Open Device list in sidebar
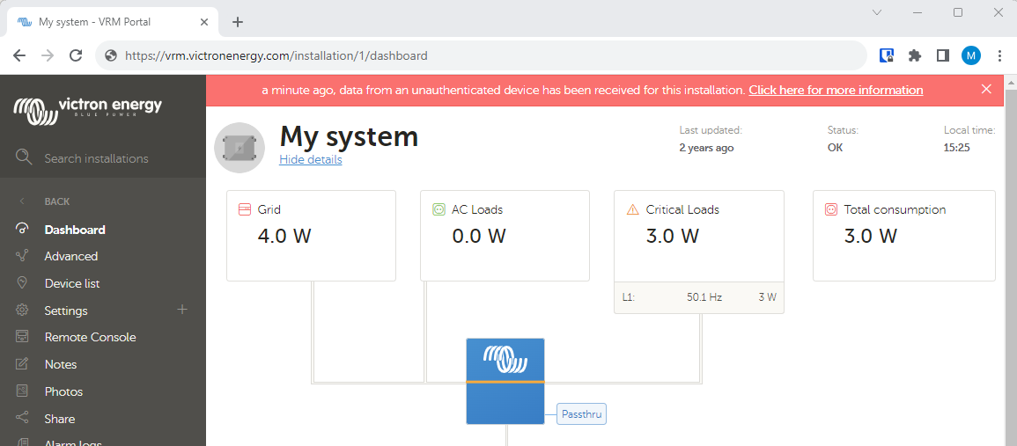The height and width of the screenshot is (446, 1017). tap(71, 283)
